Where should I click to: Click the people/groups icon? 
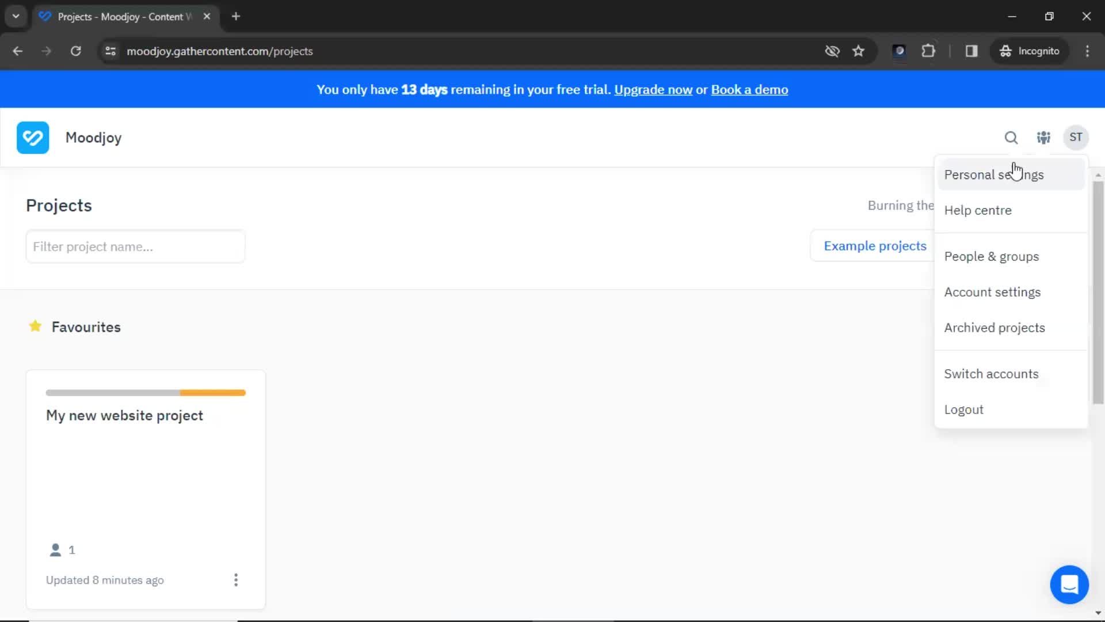tap(1043, 138)
